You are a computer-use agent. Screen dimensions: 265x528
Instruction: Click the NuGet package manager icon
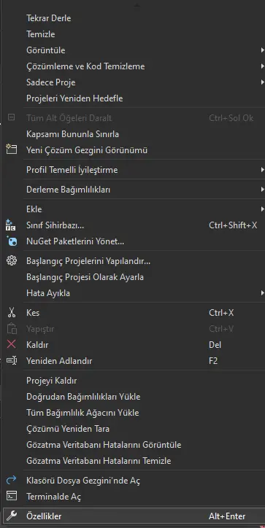[x=12, y=241]
